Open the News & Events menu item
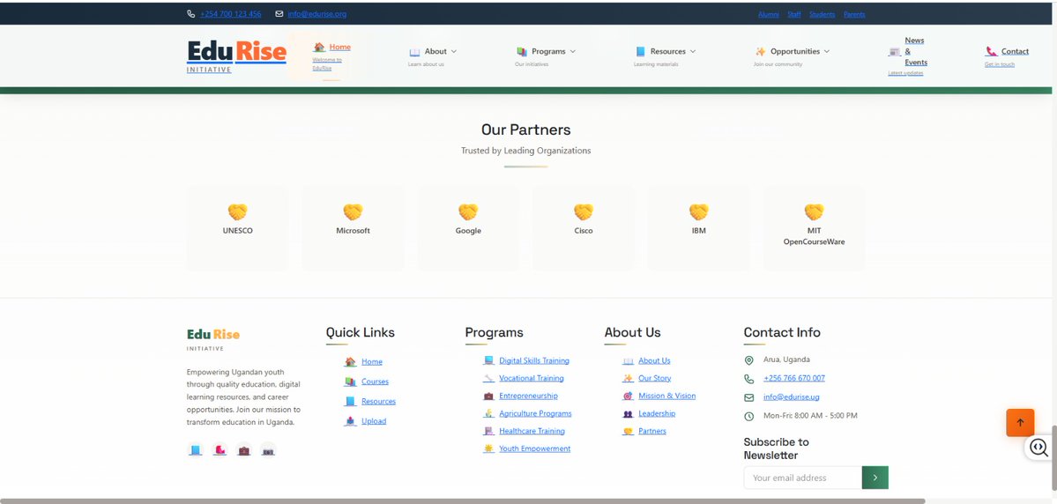 (x=915, y=51)
